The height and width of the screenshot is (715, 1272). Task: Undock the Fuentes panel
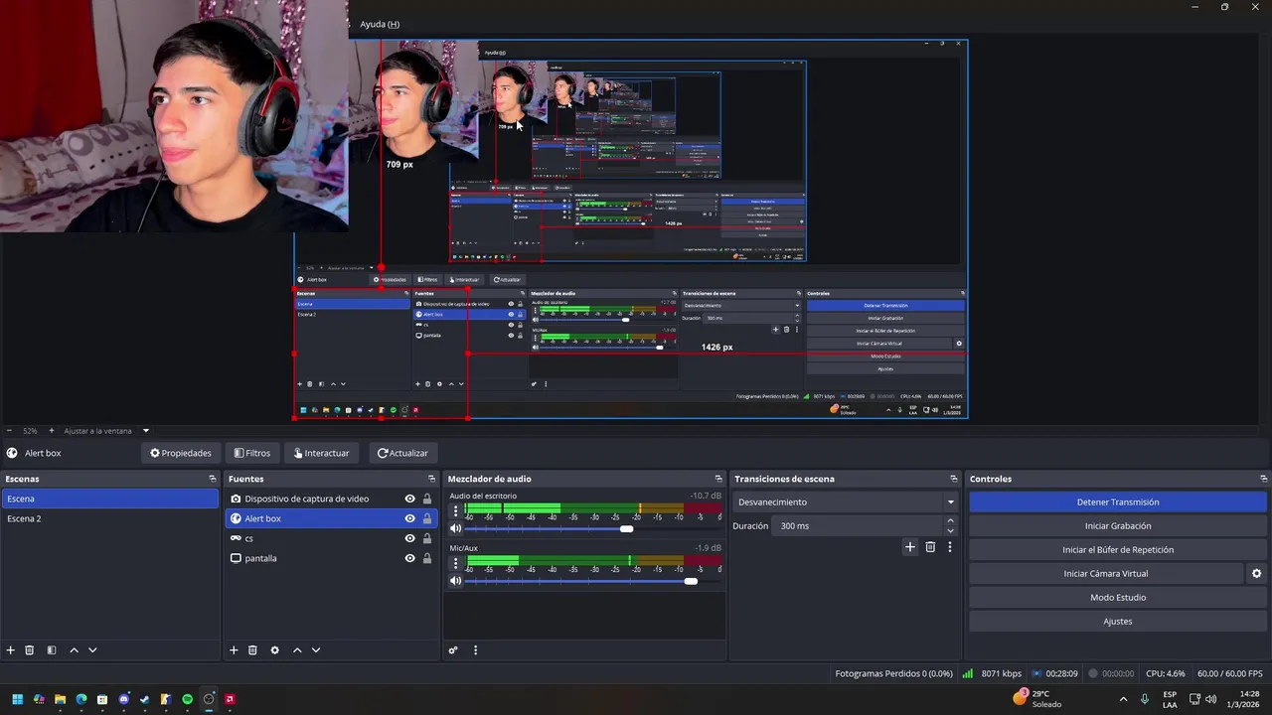pos(431,479)
